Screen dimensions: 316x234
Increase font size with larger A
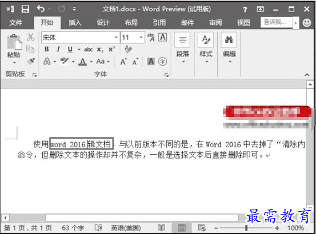pyautogui.click(x=123, y=62)
